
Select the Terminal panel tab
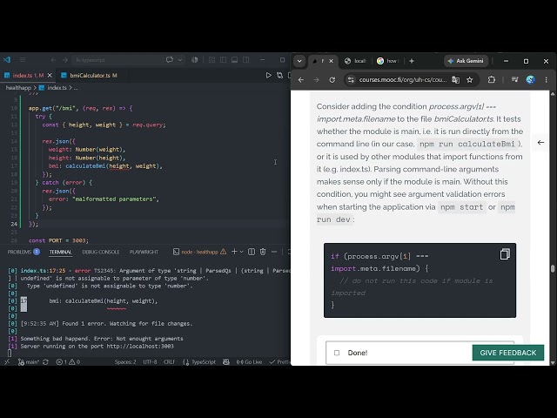[60, 252]
